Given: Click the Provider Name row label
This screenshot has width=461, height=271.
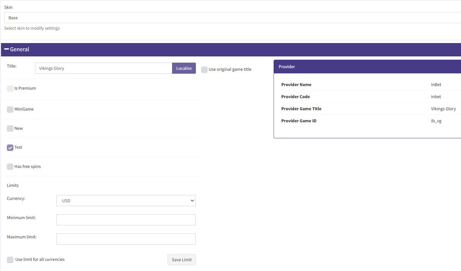Looking at the screenshot, I should tap(296, 85).
